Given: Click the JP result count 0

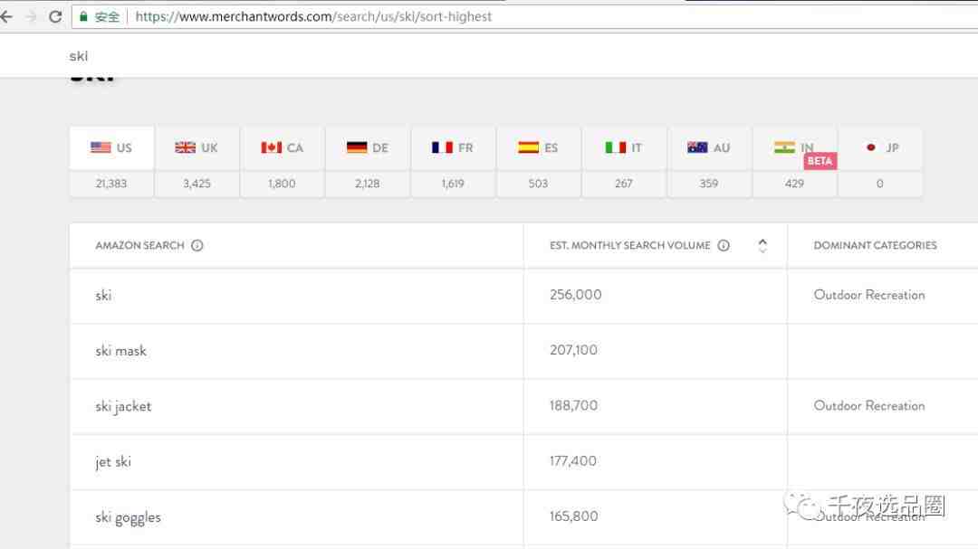Looking at the screenshot, I should click(x=880, y=184).
